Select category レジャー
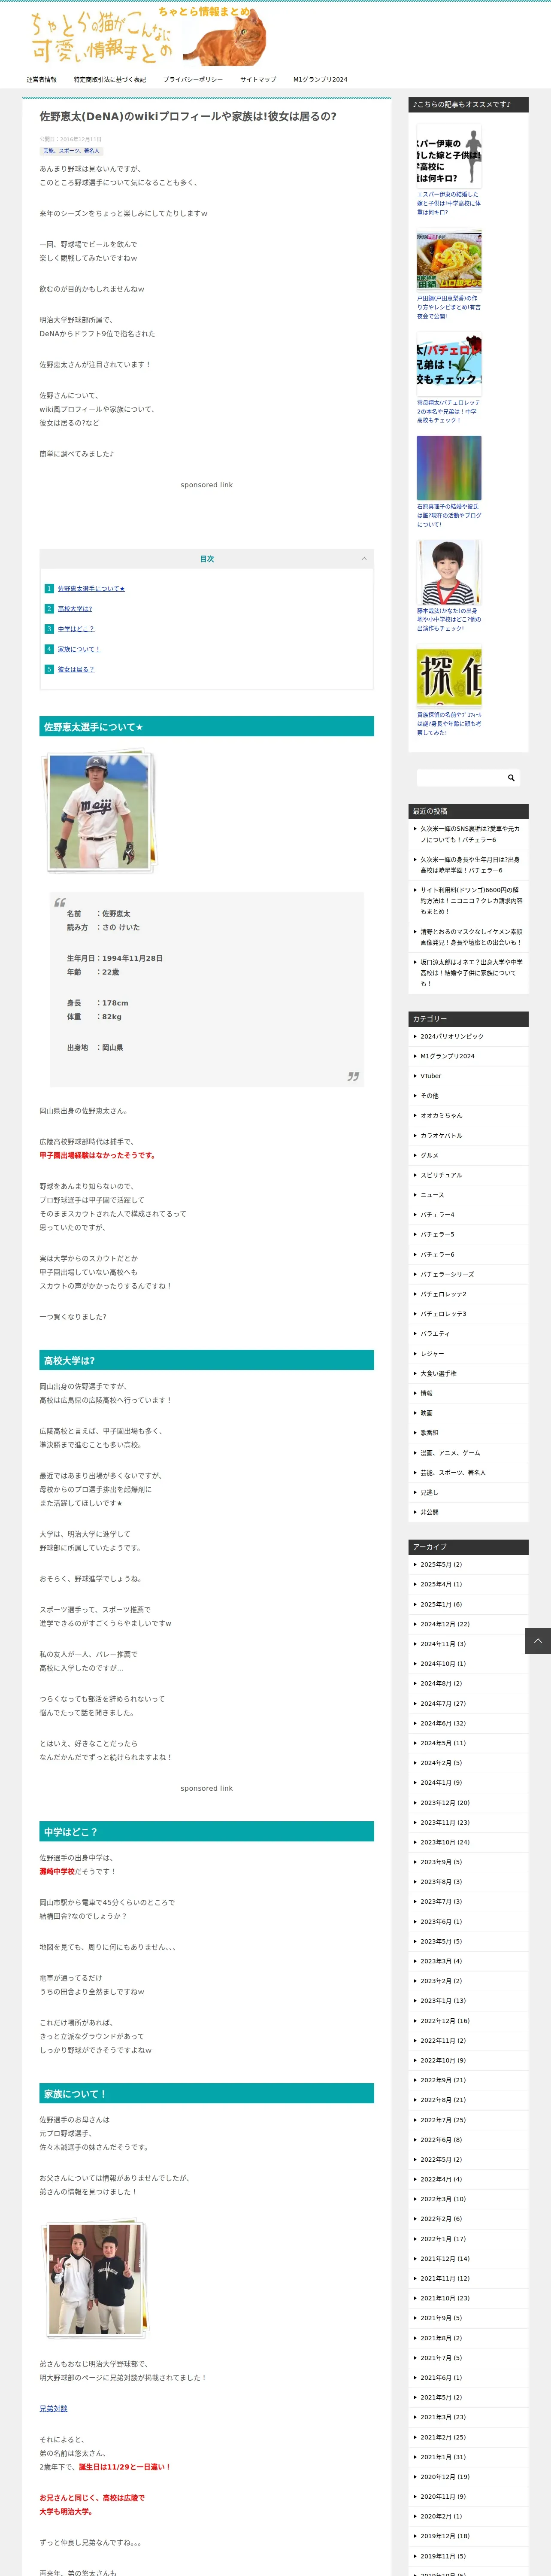Screen dimensions: 551x2576 [432, 1354]
